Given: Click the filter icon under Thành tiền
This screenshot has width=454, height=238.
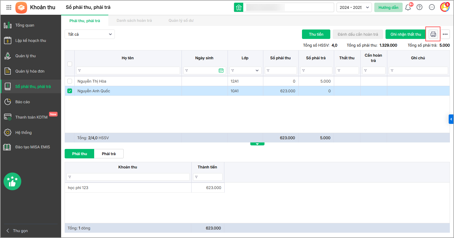Looking at the screenshot, I should click(x=196, y=177).
